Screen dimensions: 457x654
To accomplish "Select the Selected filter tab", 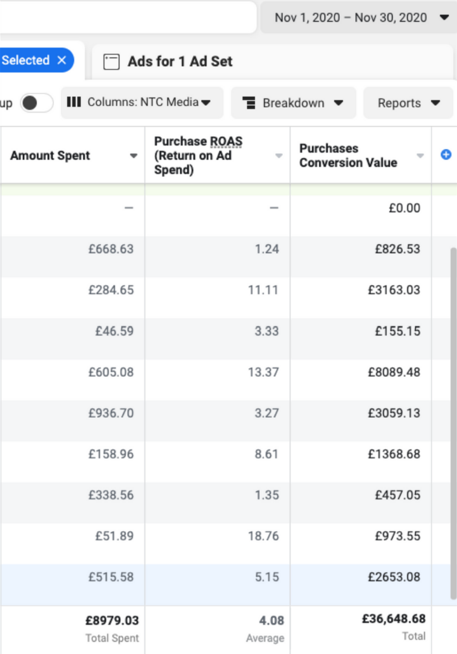I will 25,61.
